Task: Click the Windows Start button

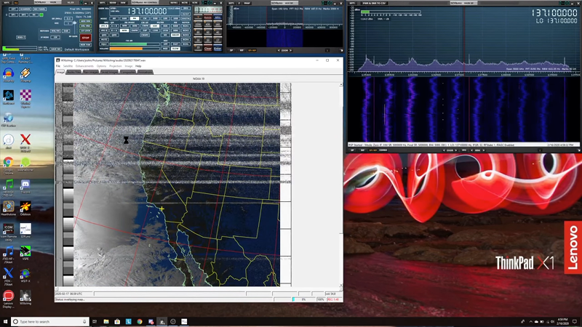Action: (x=5, y=321)
